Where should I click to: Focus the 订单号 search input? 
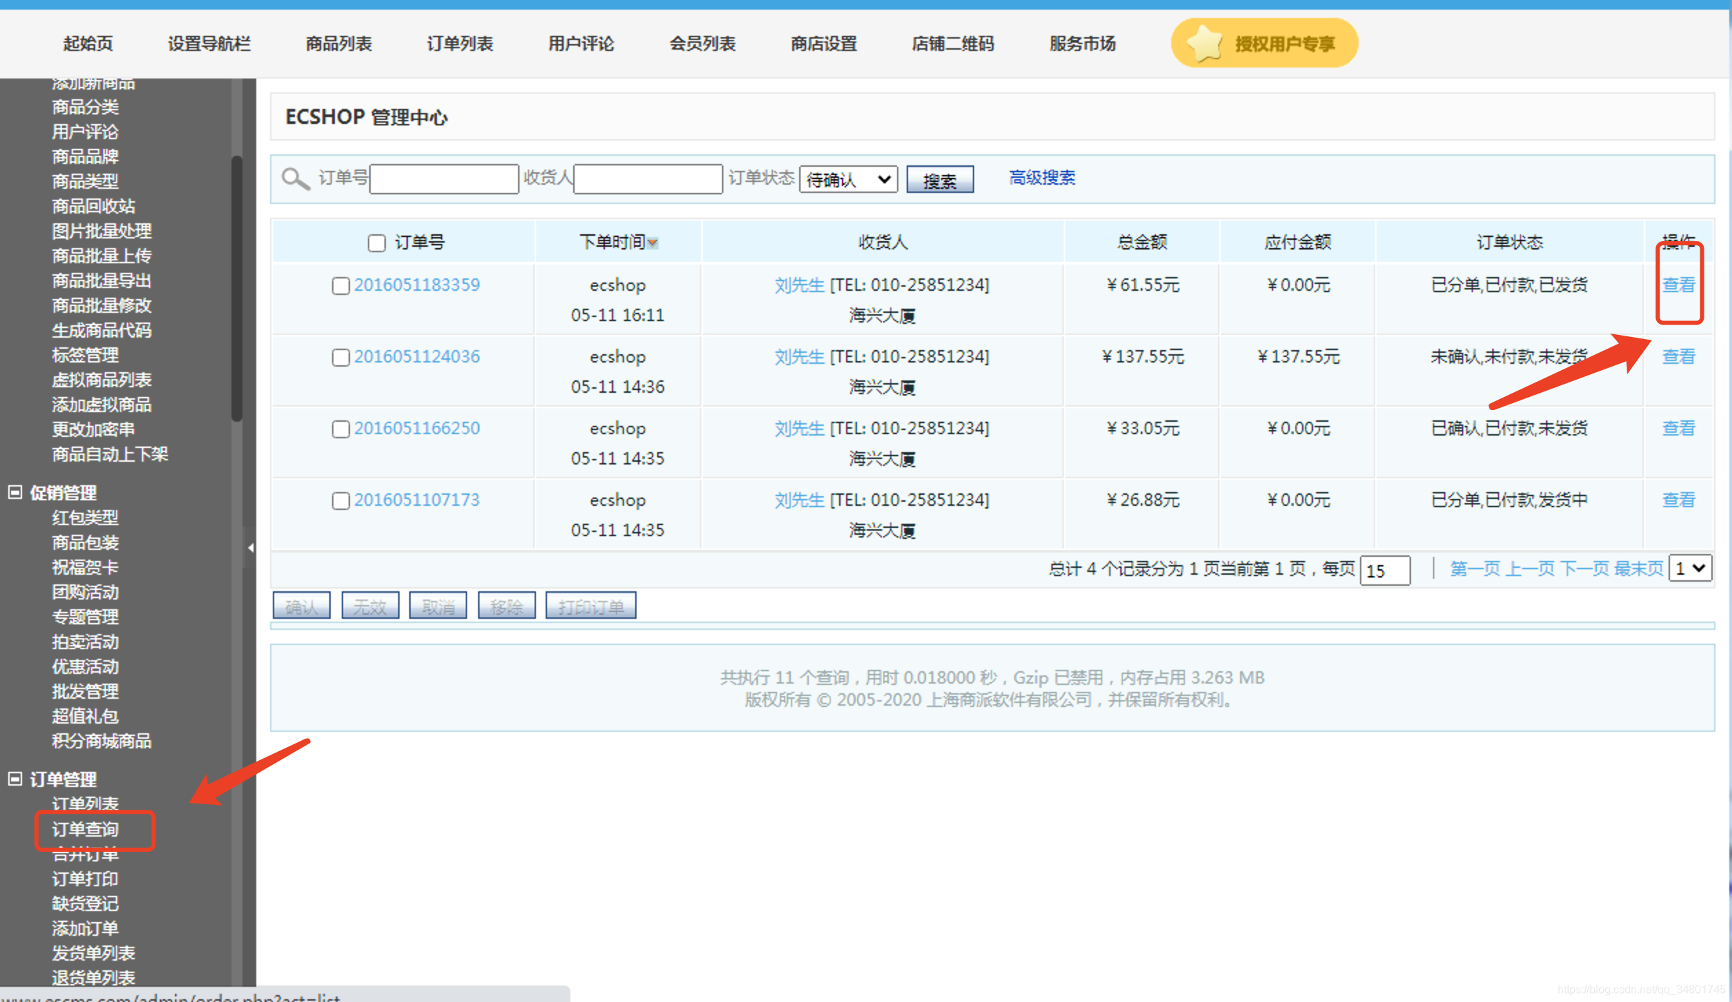(x=444, y=179)
